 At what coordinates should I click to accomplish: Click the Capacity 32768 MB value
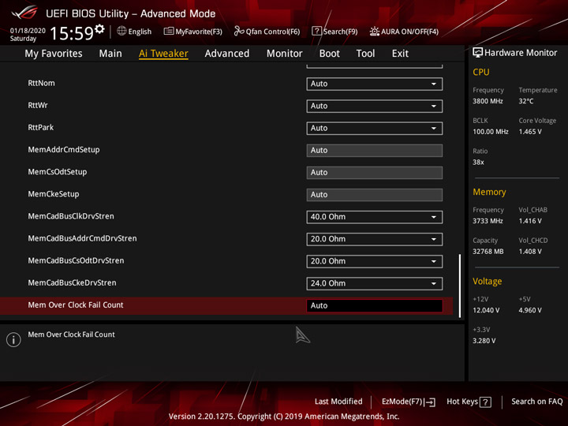click(488, 252)
